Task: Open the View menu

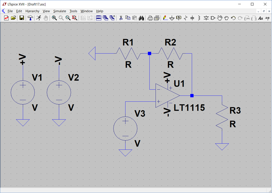Action: (x=46, y=11)
